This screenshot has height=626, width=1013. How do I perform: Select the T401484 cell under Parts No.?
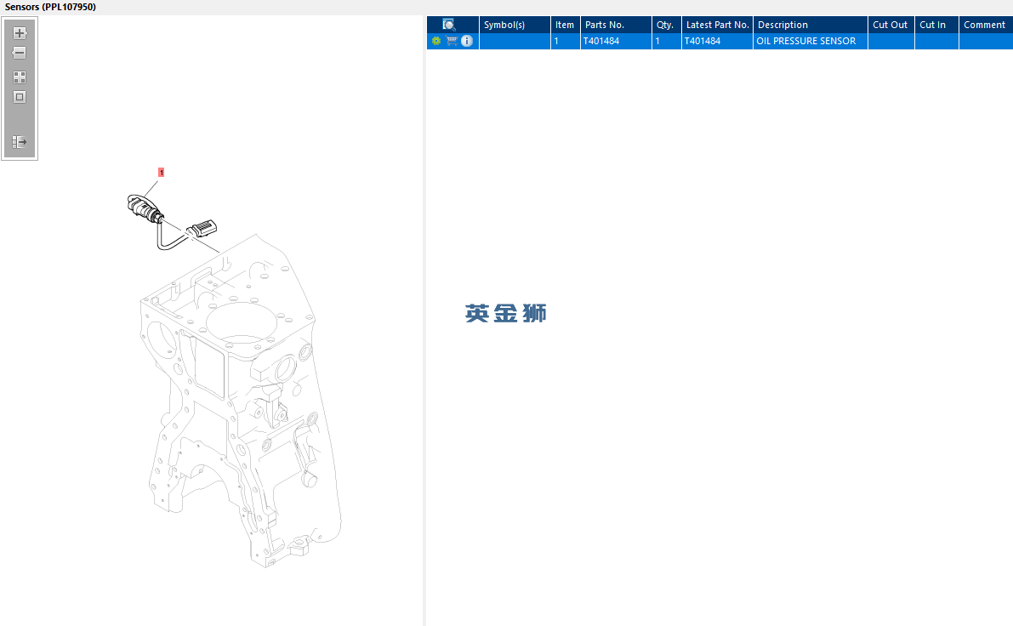[616, 41]
